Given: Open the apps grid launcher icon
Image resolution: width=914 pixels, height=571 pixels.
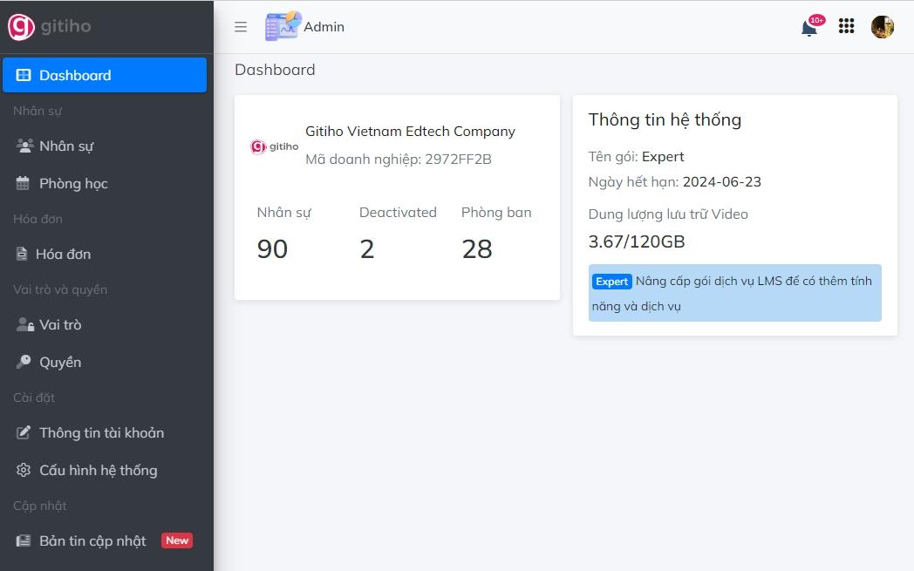Looking at the screenshot, I should click(846, 26).
